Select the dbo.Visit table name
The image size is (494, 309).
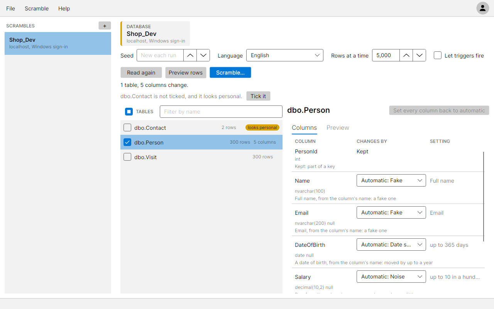coord(145,157)
